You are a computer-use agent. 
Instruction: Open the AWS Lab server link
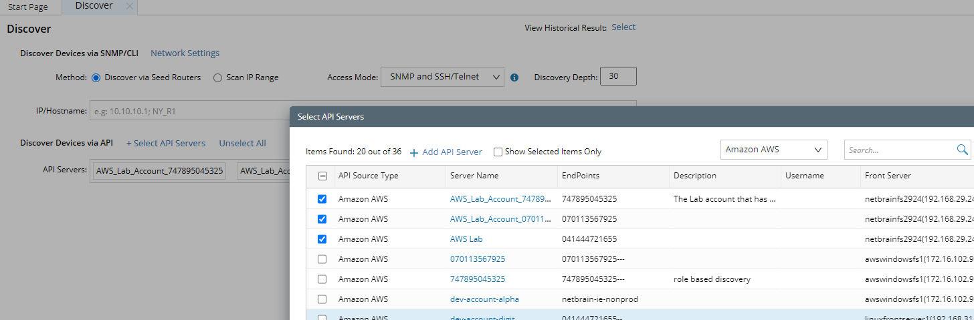click(x=466, y=238)
